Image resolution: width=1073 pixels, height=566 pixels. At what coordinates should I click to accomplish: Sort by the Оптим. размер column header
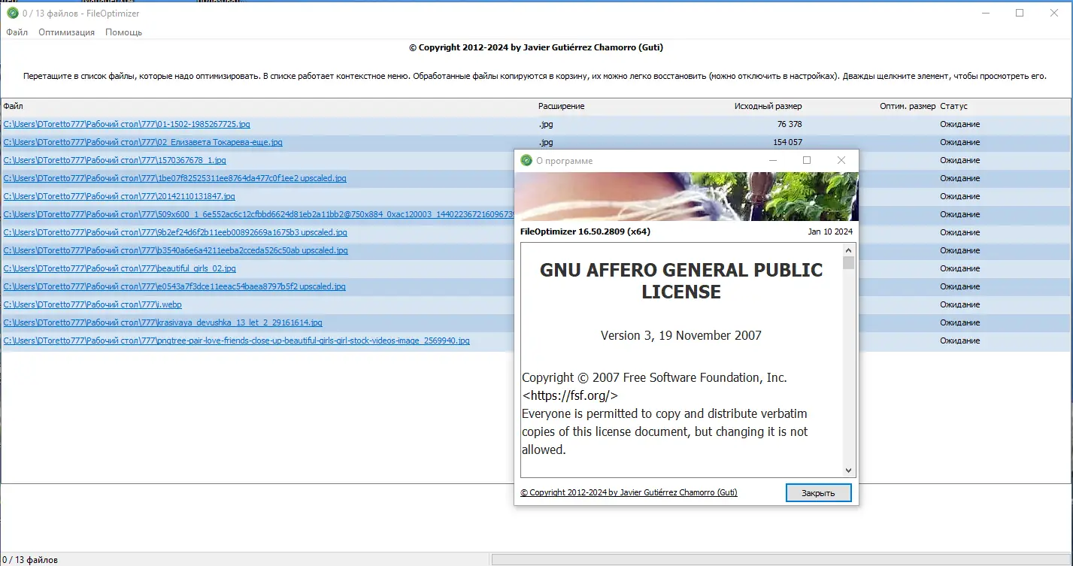908,106
